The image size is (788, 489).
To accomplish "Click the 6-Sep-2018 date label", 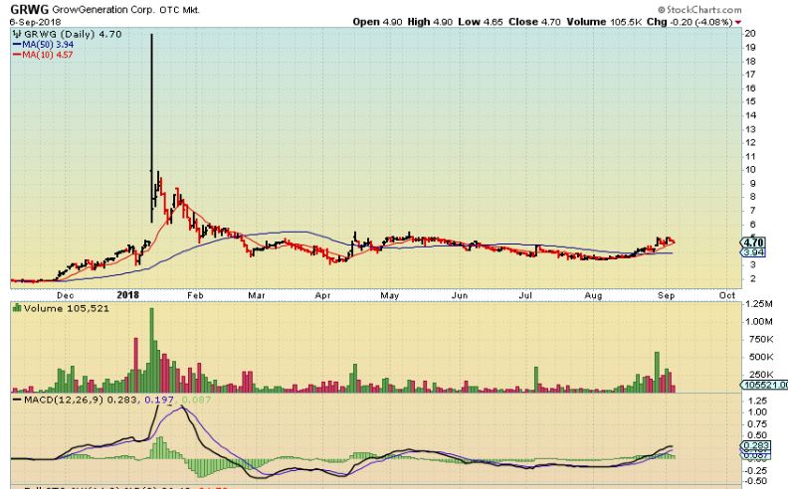I will [35, 22].
